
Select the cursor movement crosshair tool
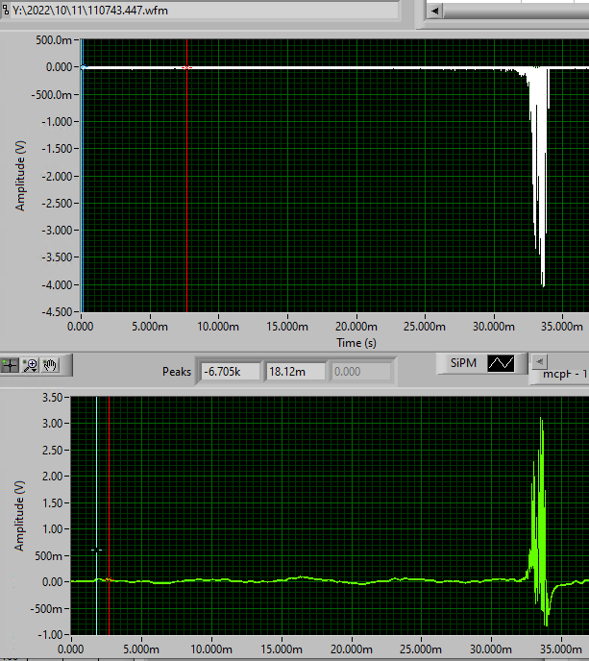pyautogui.click(x=10, y=365)
